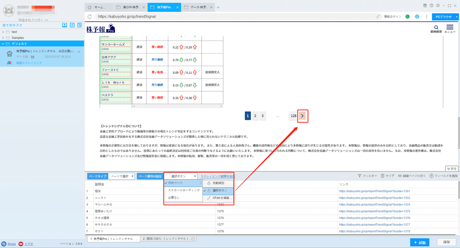Open the PCブラウザ dropdown arrow
This screenshot has width=460, height=248.
click(457, 17)
